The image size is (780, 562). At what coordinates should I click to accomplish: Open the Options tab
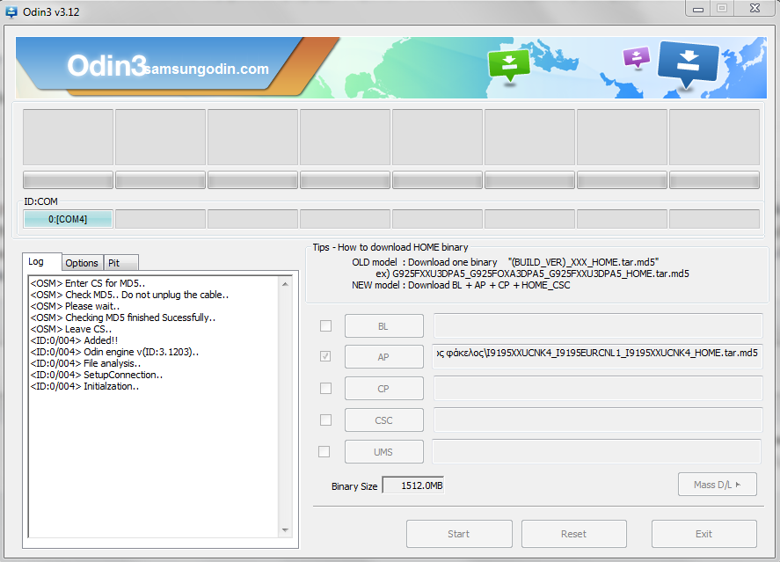click(x=82, y=263)
